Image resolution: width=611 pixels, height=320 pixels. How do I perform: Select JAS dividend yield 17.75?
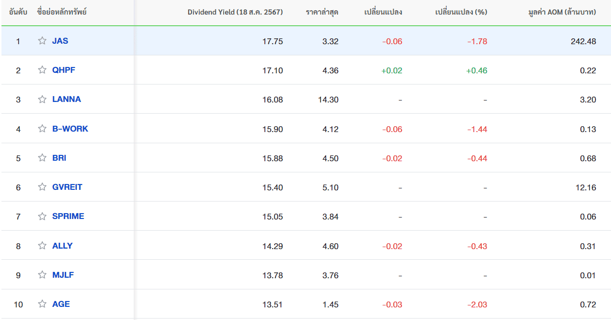point(273,41)
